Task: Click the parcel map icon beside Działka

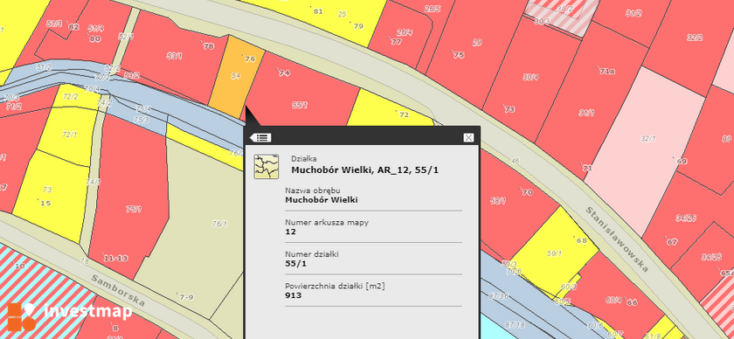Action: tap(267, 167)
